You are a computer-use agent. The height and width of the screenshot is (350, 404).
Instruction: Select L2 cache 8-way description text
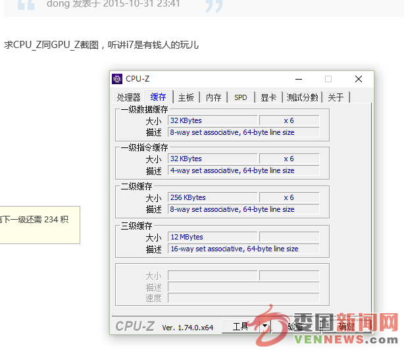243,209
